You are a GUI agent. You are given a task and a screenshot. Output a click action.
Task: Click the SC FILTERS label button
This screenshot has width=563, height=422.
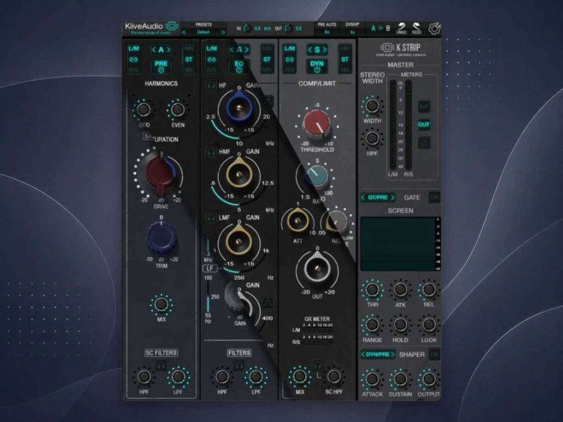pyautogui.click(x=161, y=353)
